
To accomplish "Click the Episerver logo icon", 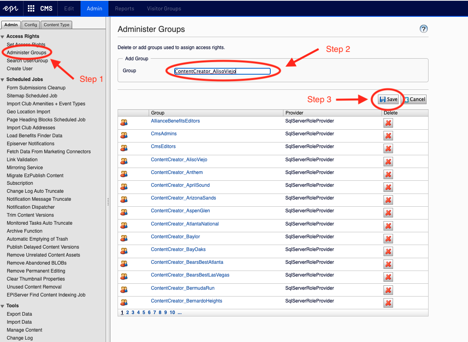I will coord(10,9).
